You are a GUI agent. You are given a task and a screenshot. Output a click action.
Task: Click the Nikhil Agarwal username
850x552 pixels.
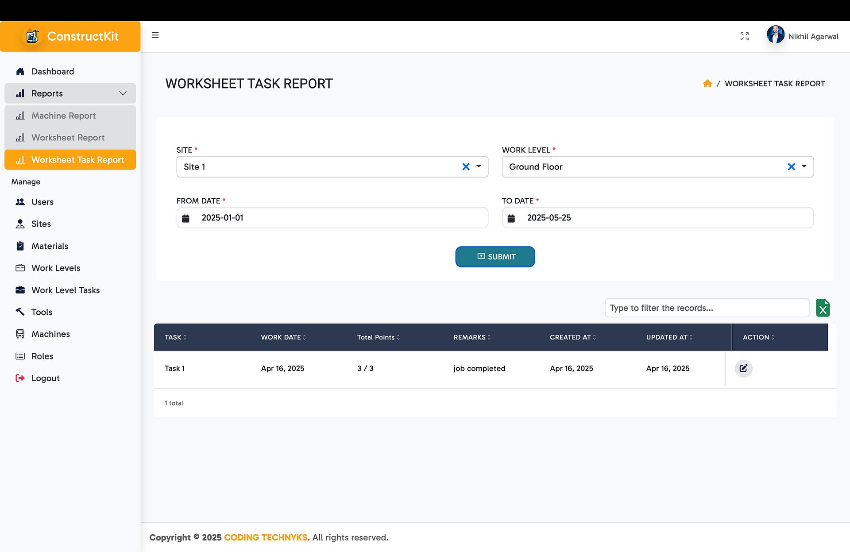tap(813, 36)
